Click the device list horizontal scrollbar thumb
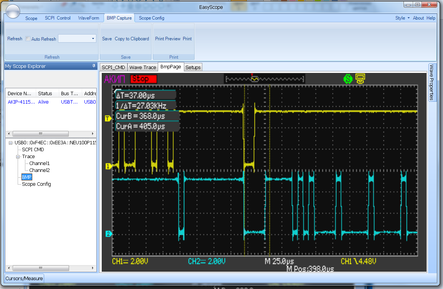The width and height of the screenshot is (443, 289). (x=40, y=134)
